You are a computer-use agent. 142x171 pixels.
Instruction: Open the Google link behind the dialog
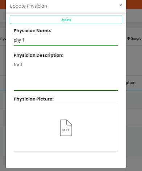(136, 39)
